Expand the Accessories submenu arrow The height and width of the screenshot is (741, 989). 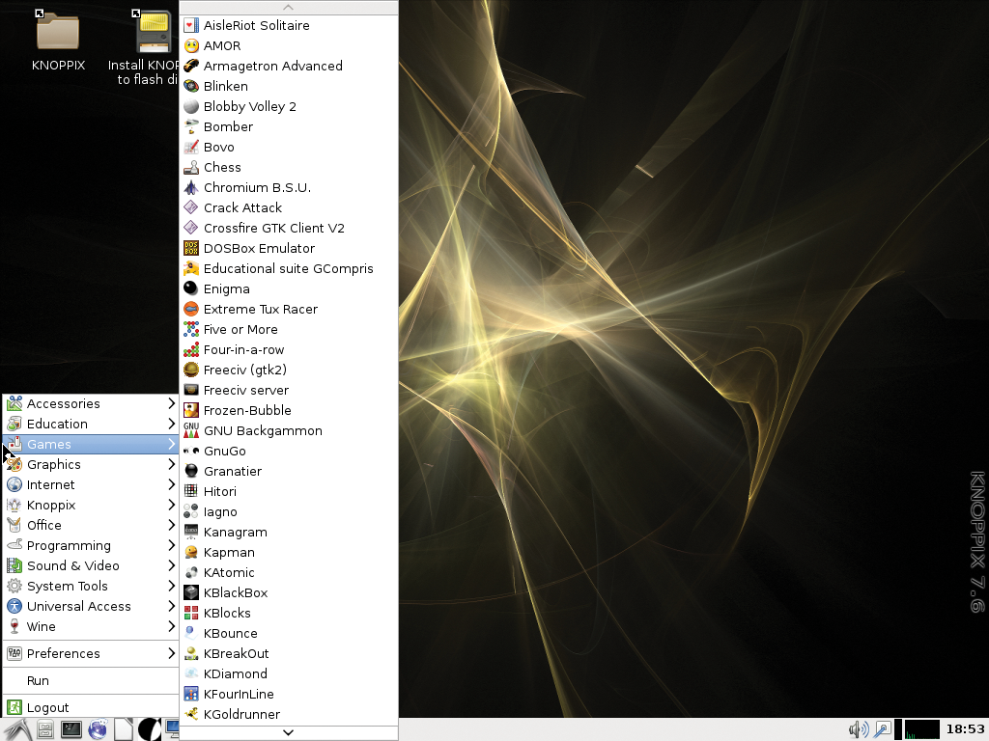(171, 403)
